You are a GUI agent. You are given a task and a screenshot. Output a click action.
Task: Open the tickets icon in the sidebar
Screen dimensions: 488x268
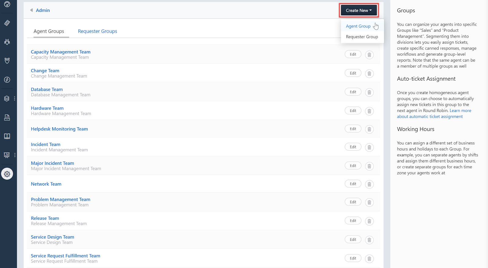tap(7, 23)
